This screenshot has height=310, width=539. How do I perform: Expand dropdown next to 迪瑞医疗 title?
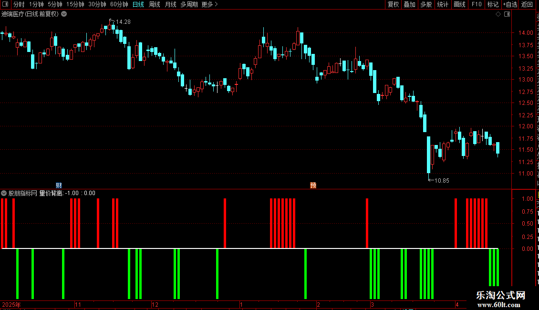click(64, 14)
